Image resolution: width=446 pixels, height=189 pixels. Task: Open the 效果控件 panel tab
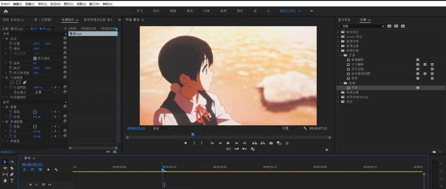point(68,19)
